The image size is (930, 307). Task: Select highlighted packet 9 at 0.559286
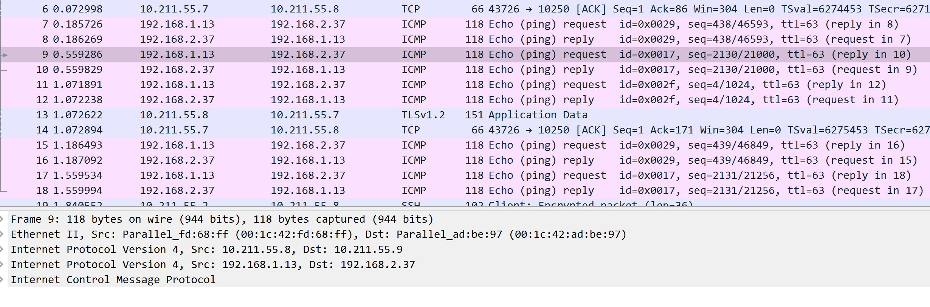(x=465, y=54)
